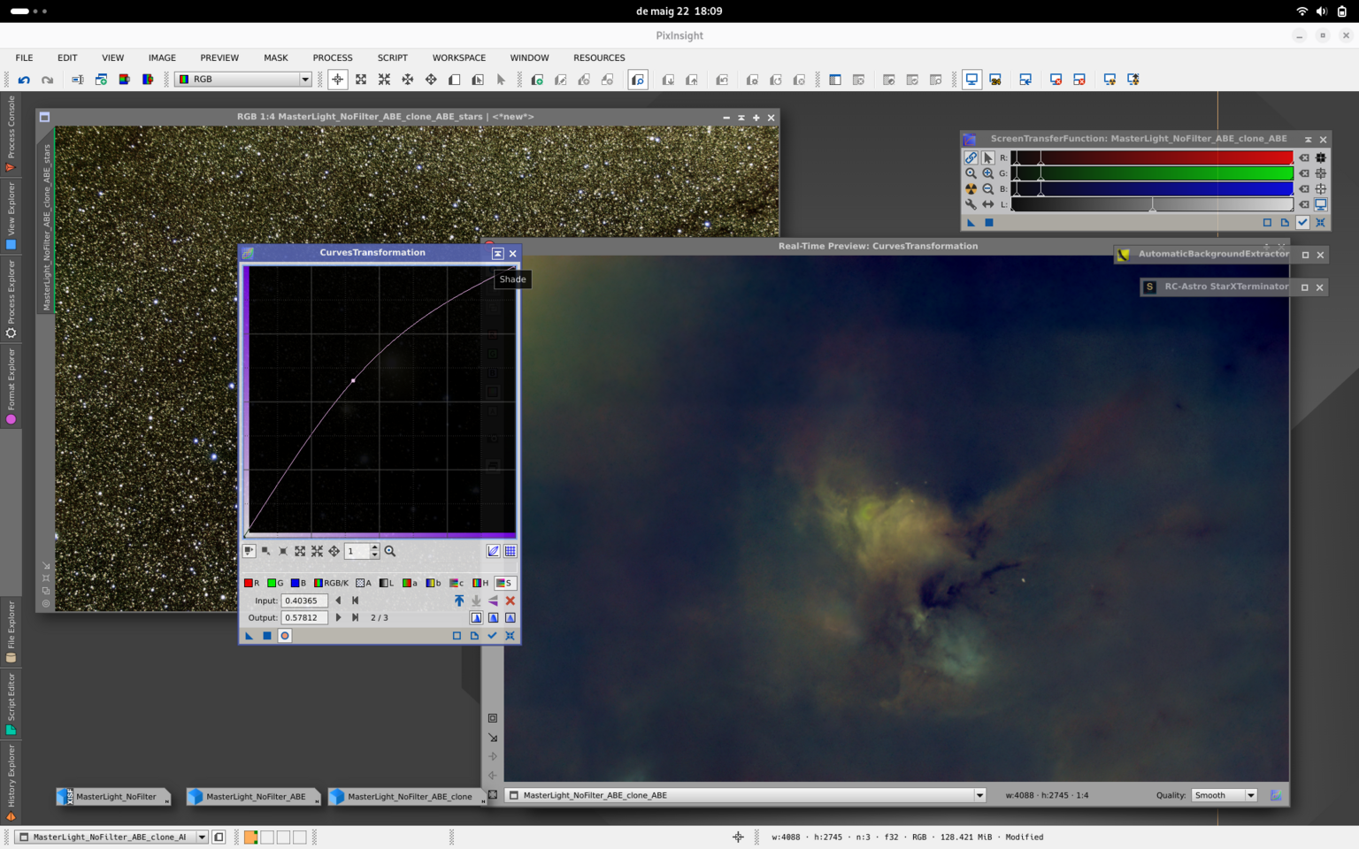Viewport: 1359px width, 849px height.
Task: Select the Akima interpolation curve type button
Action: (x=476, y=617)
